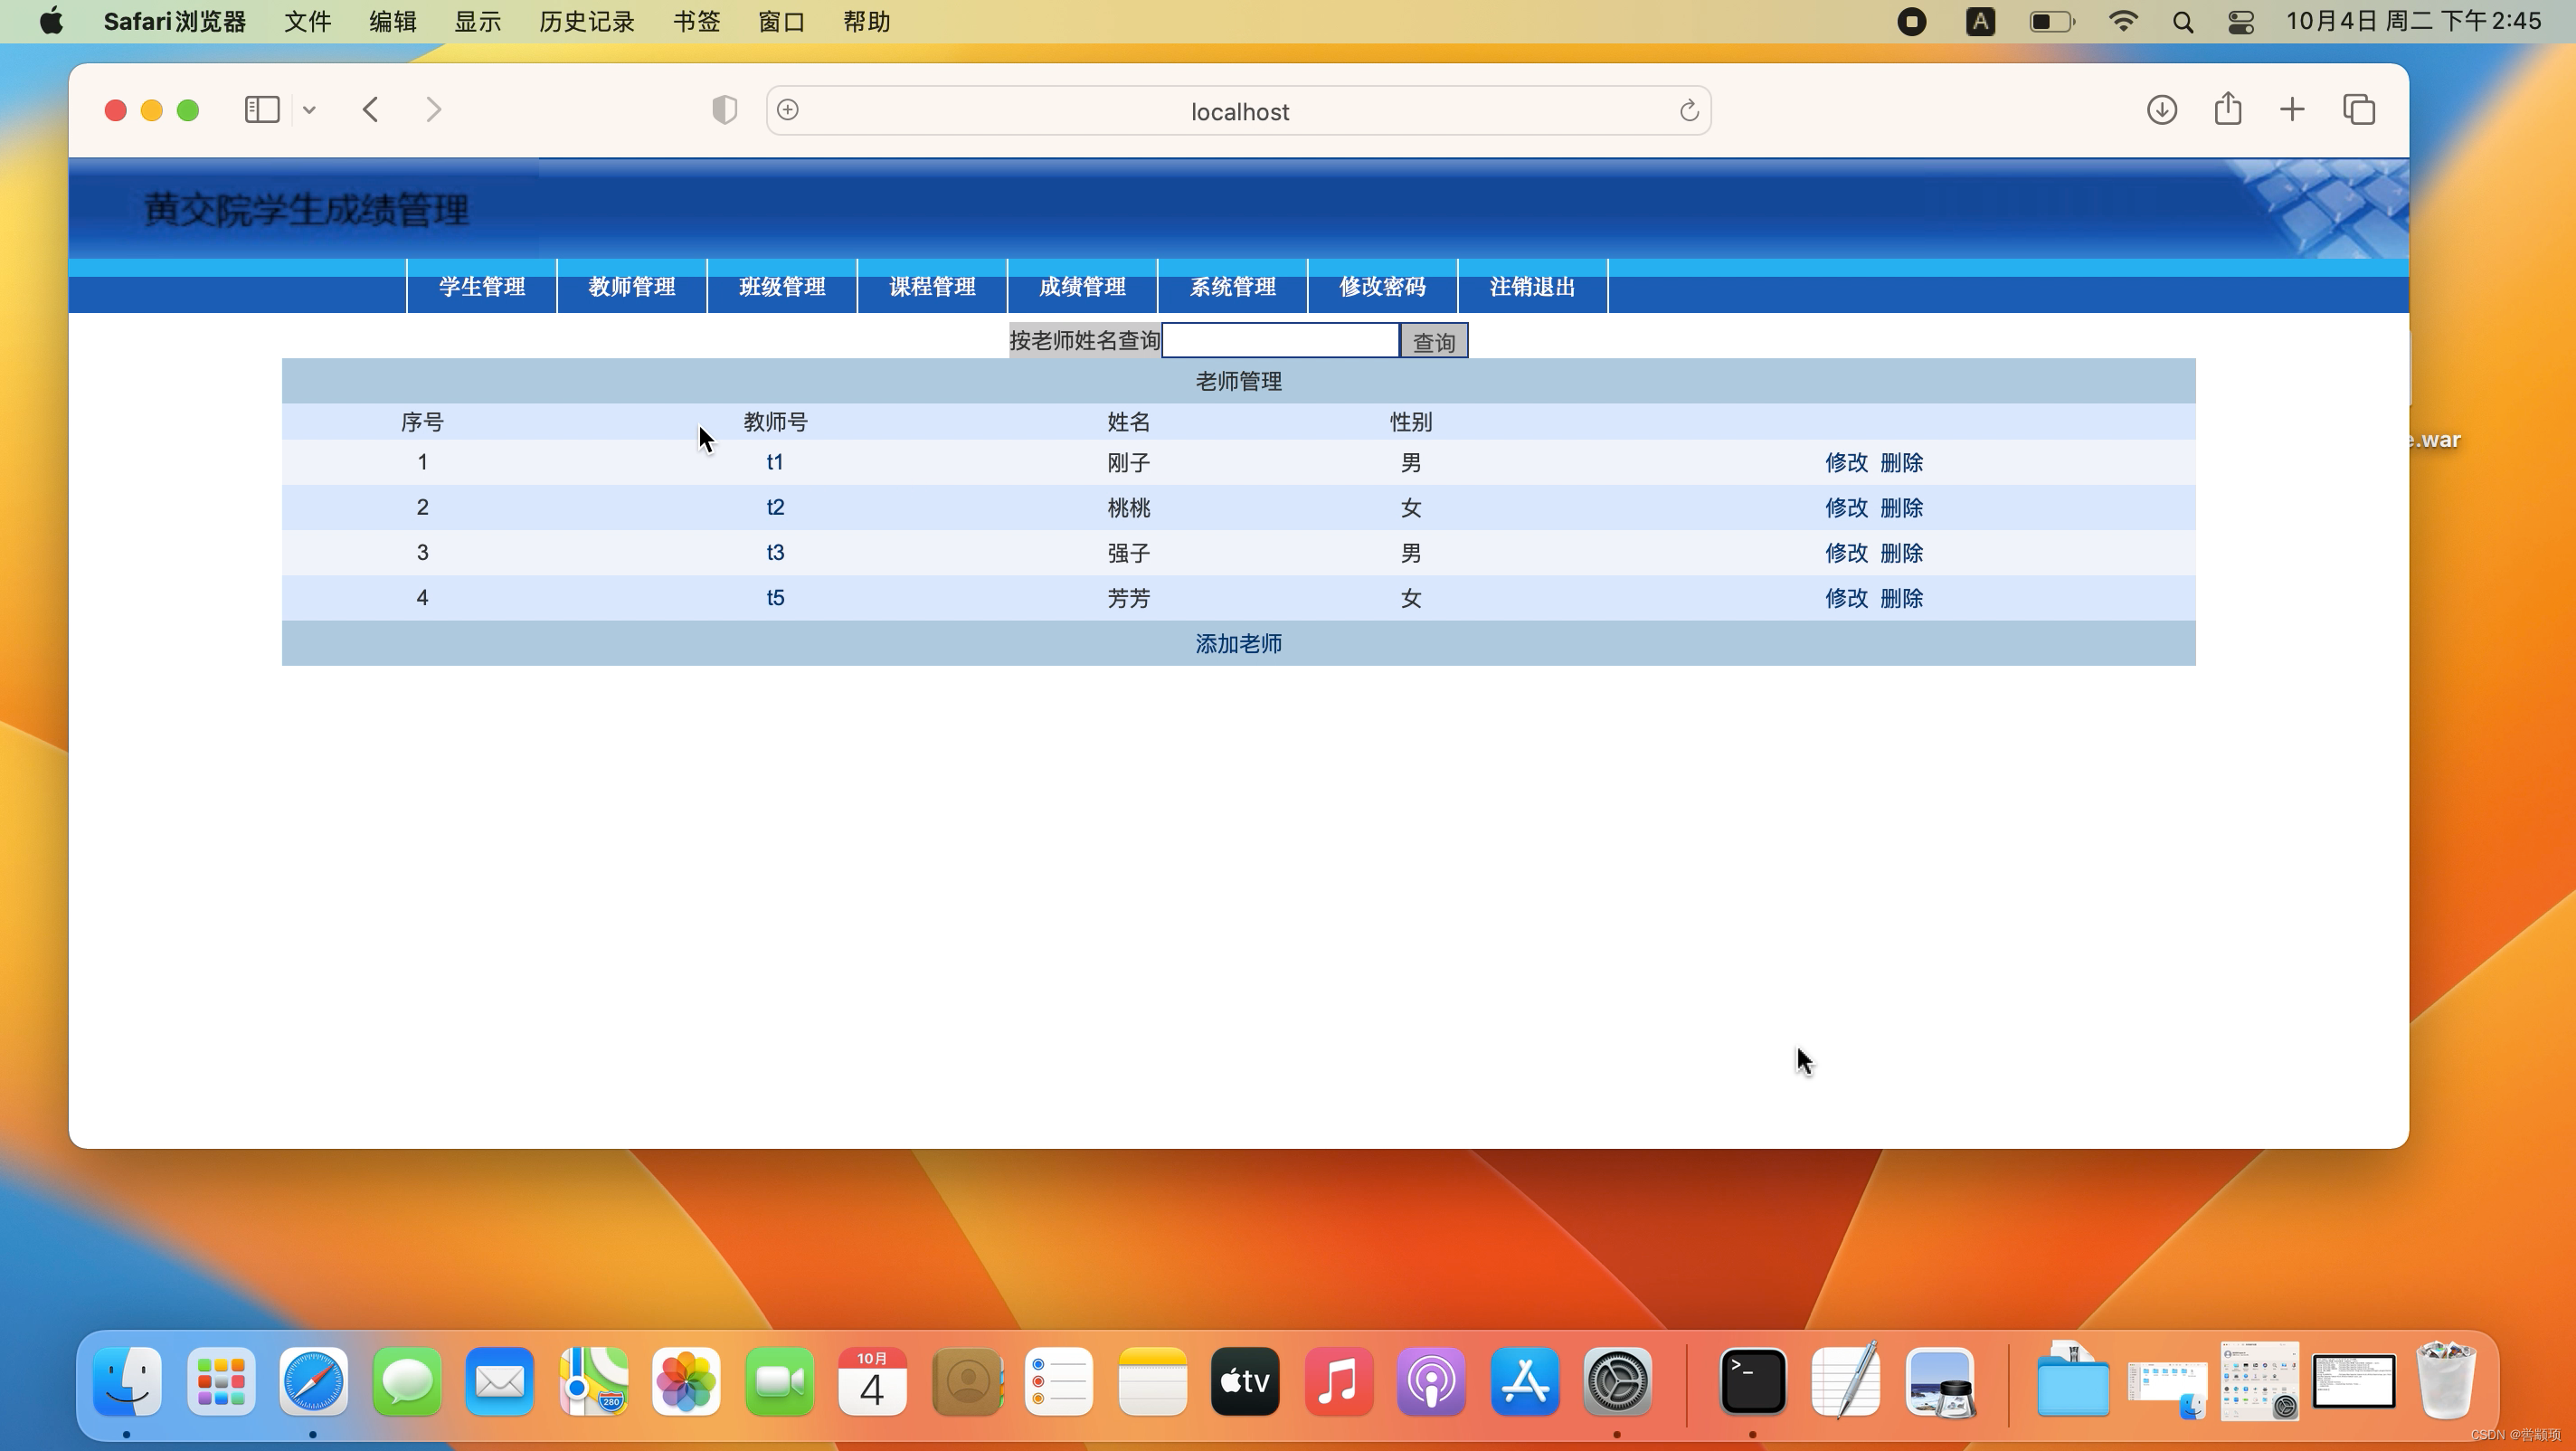Open Spotlight search icon
This screenshot has height=1451, width=2576.
pyautogui.click(x=2183, y=22)
